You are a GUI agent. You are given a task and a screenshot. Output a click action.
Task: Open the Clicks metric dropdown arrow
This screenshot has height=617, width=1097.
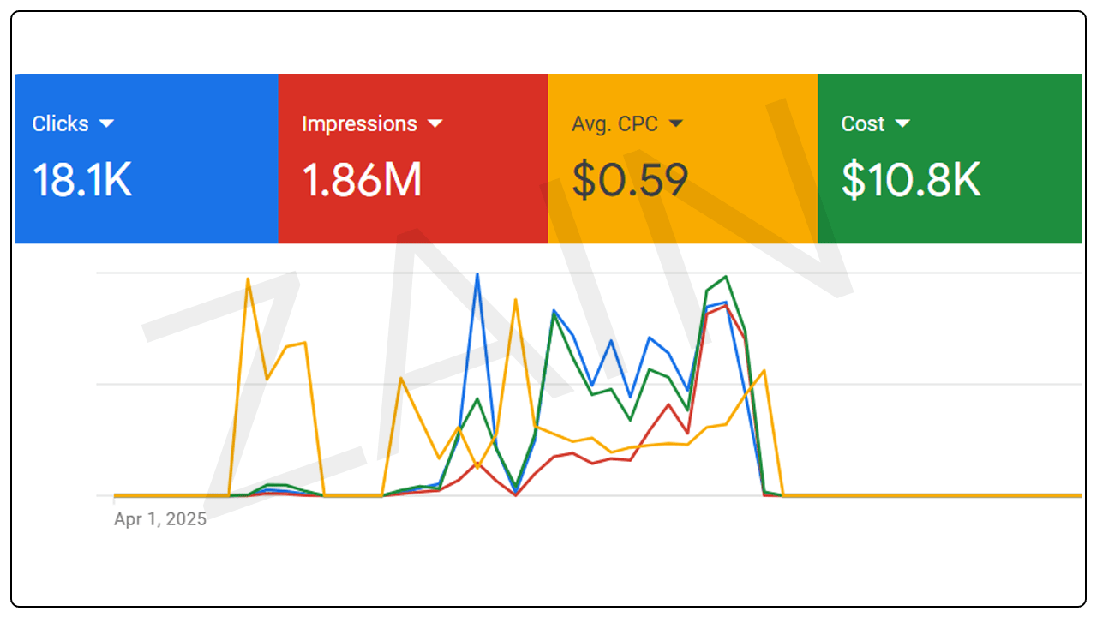106,124
